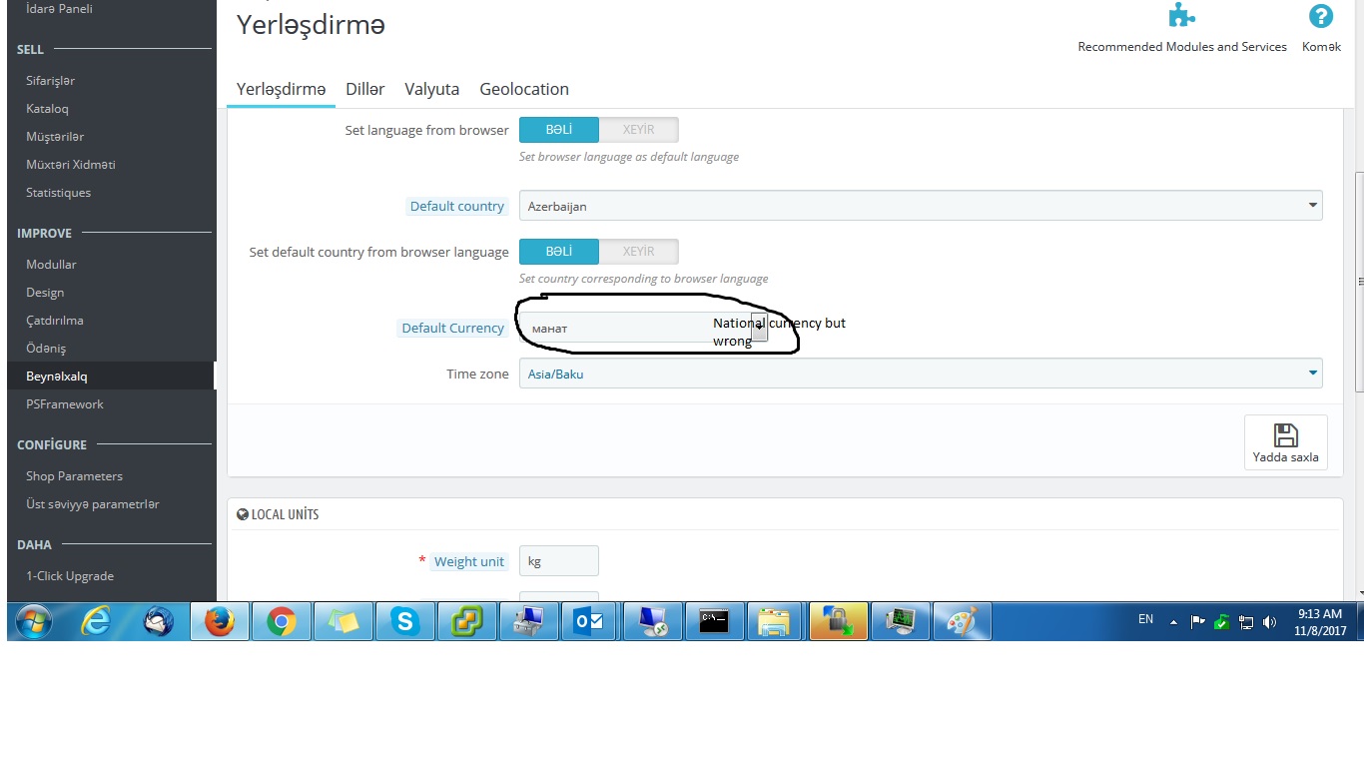Screen dimensions: 1364x767
Task: Open Müxtəri Xidməti in the sidebar
Action: tap(71, 165)
